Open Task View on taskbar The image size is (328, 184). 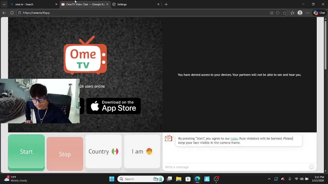point(169,179)
